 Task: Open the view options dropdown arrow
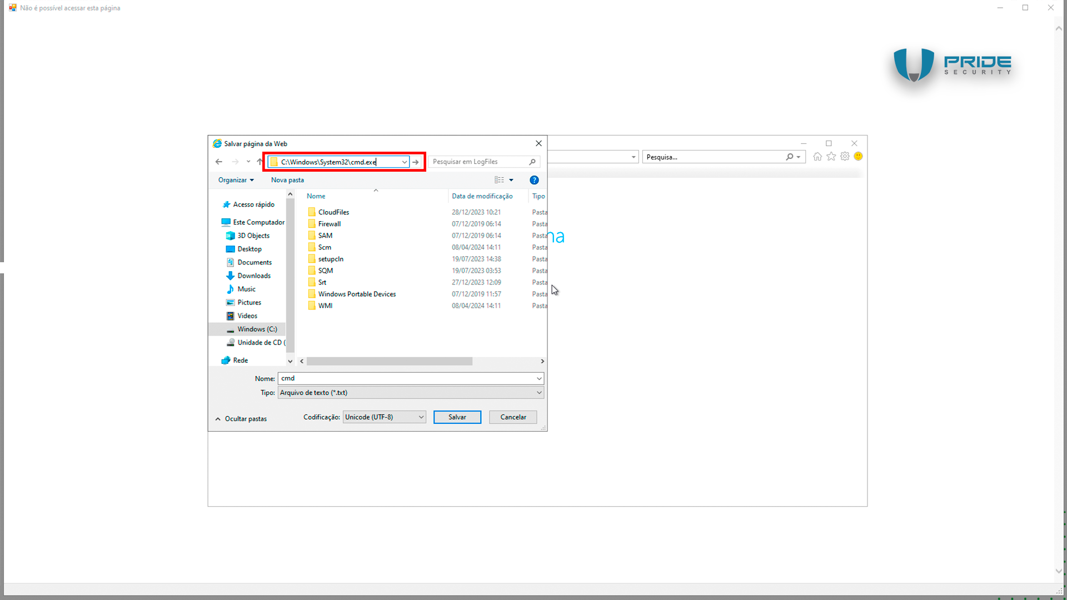point(511,180)
